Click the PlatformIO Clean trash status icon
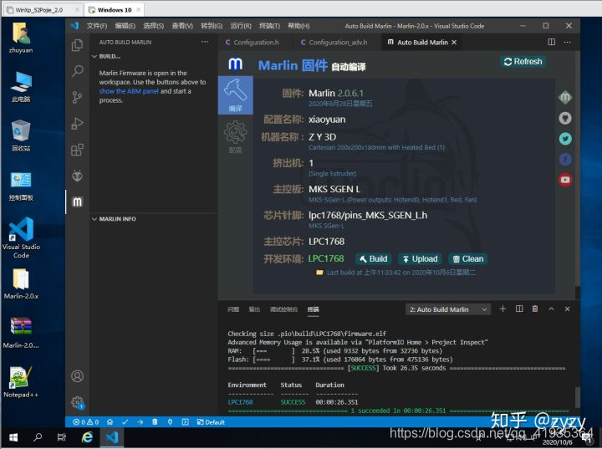Viewport: 602px width, 449px height. (155, 421)
